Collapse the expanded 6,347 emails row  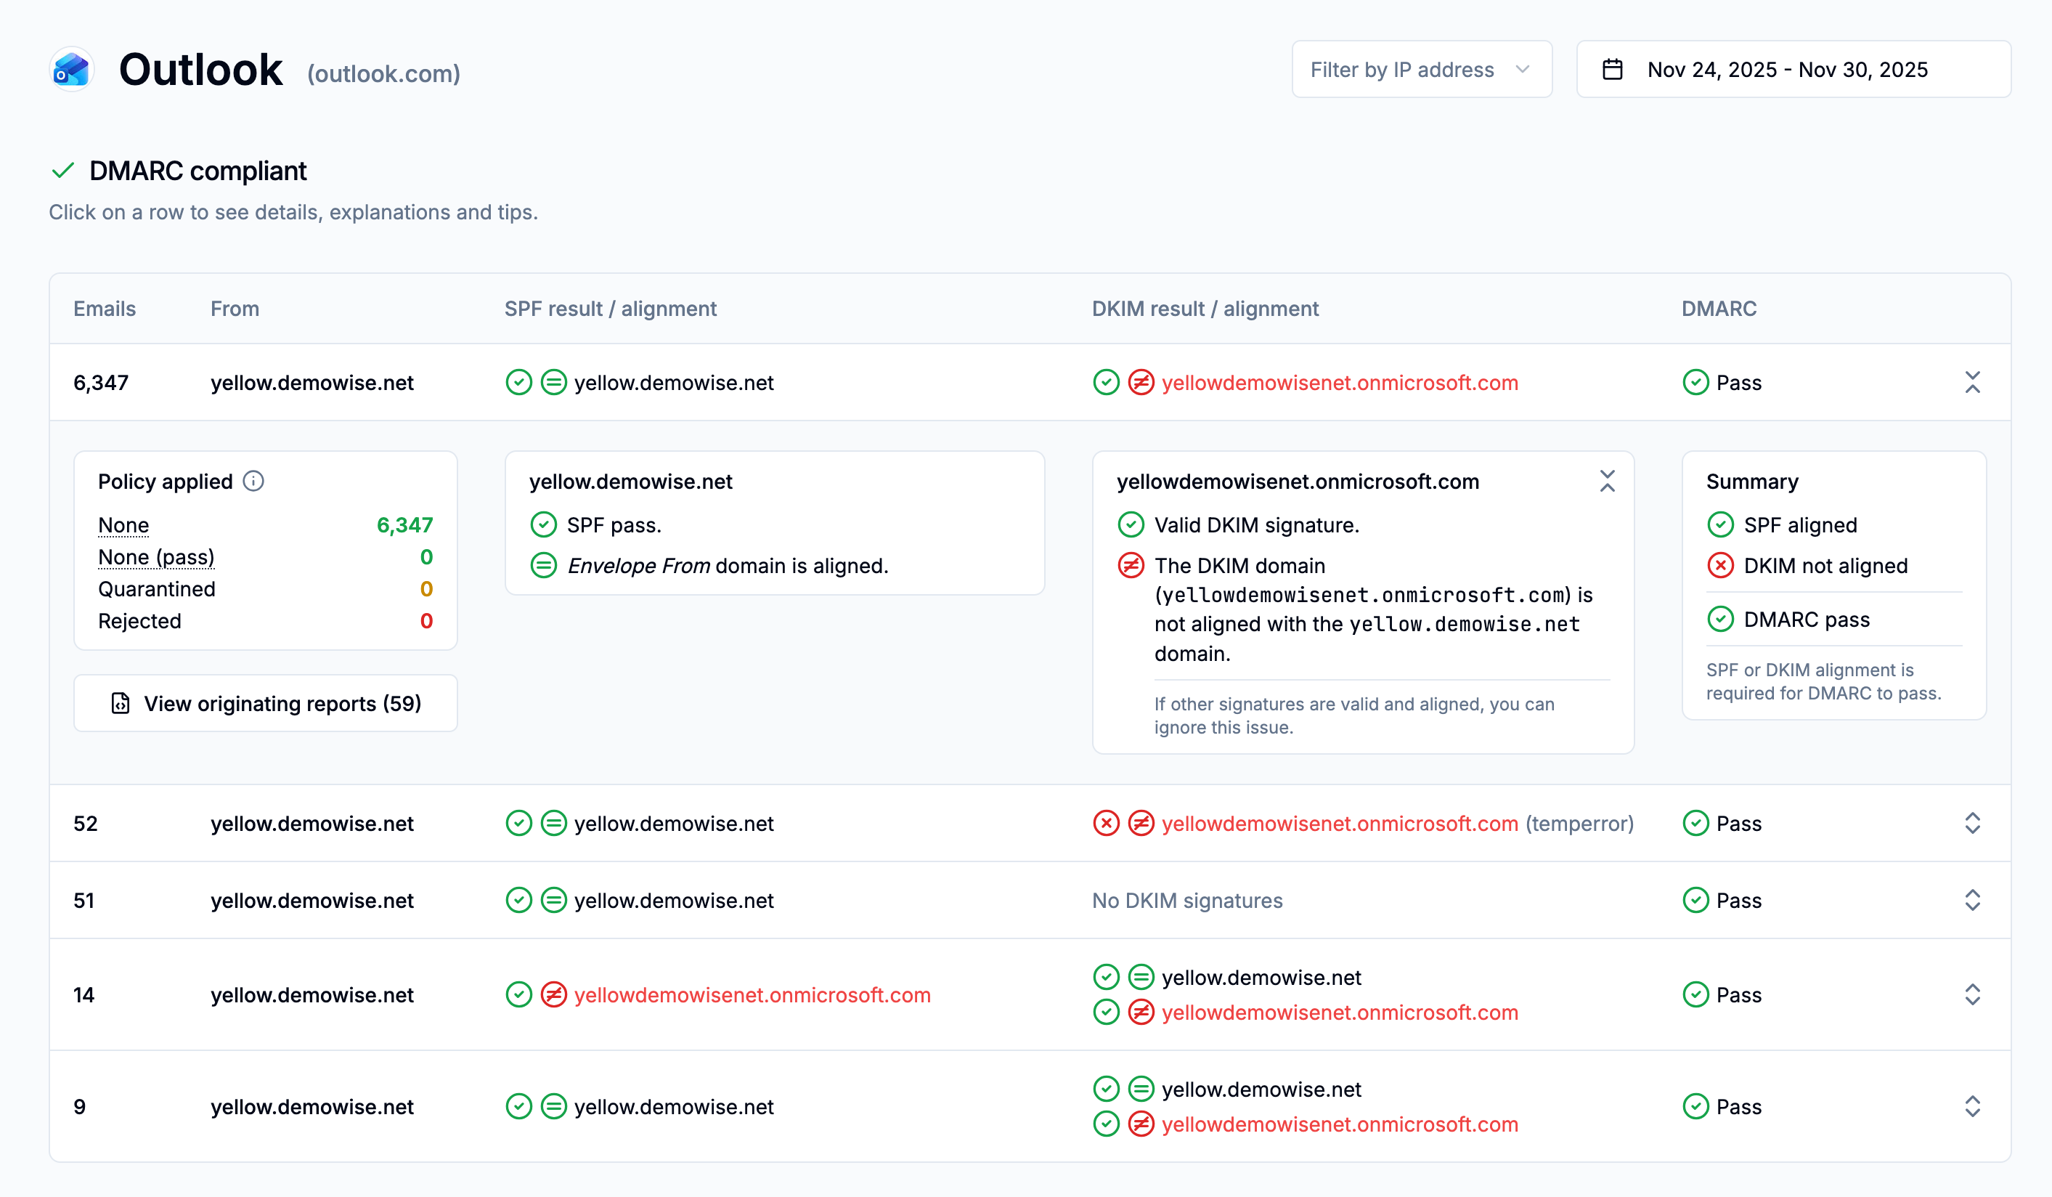click(x=1973, y=382)
